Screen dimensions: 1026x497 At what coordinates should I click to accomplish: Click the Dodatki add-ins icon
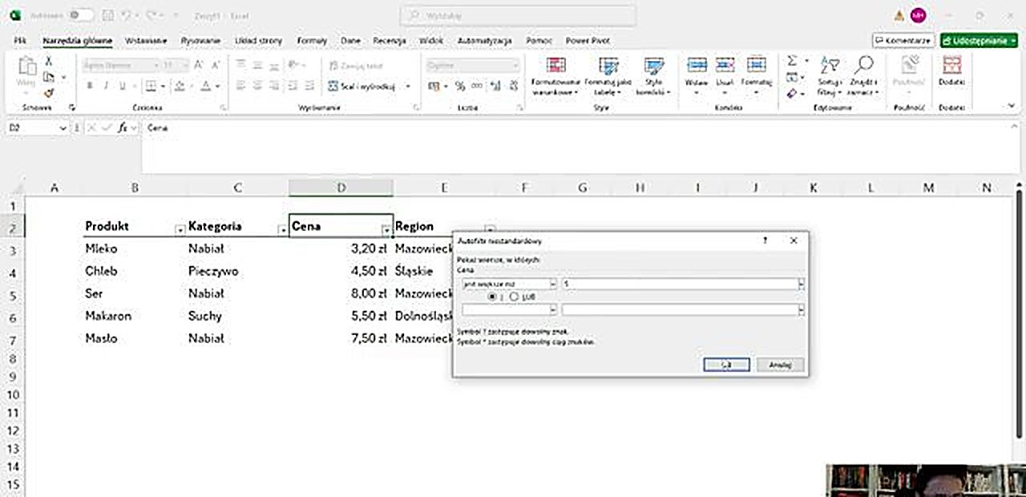coord(951,67)
